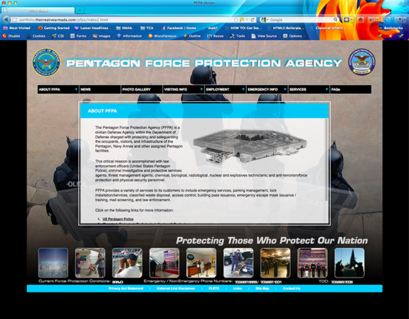Open the Tools developer toolbar menu

pos(238,36)
